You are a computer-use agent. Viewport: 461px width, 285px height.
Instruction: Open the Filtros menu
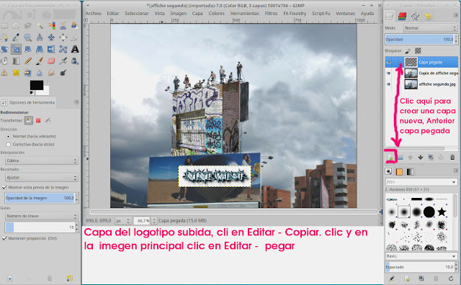(x=271, y=13)
